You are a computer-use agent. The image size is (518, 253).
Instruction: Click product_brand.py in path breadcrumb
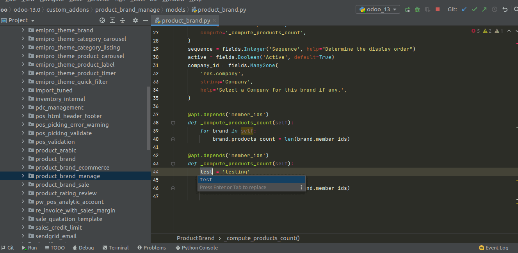tap(219, 9)
